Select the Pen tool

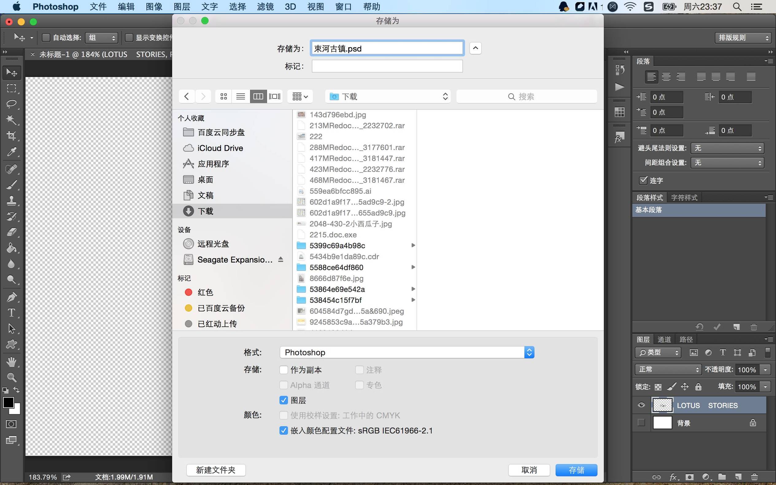pyautogui.click(x=12, y=297)
